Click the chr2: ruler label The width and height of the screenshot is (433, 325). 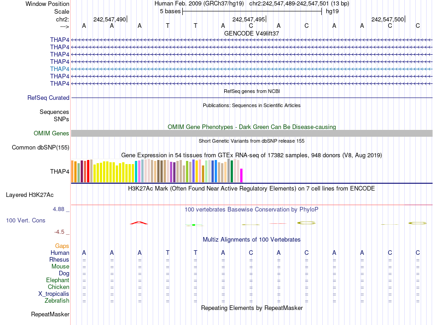tap(62, 19)
